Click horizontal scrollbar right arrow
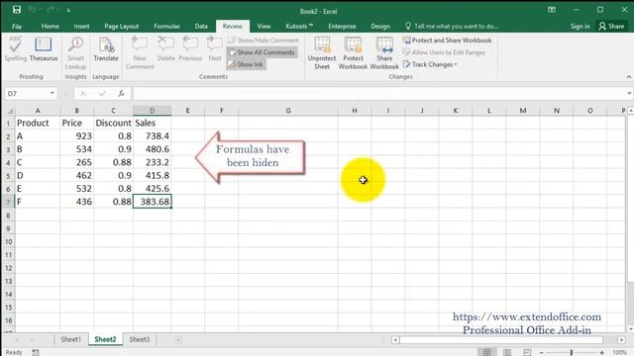634x356 pixels. click(621, 340)
